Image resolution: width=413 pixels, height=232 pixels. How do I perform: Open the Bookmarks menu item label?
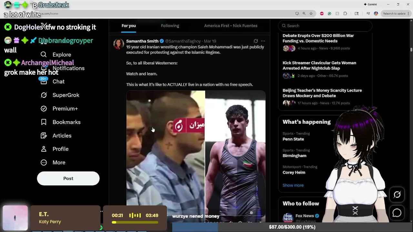(66, 122)
